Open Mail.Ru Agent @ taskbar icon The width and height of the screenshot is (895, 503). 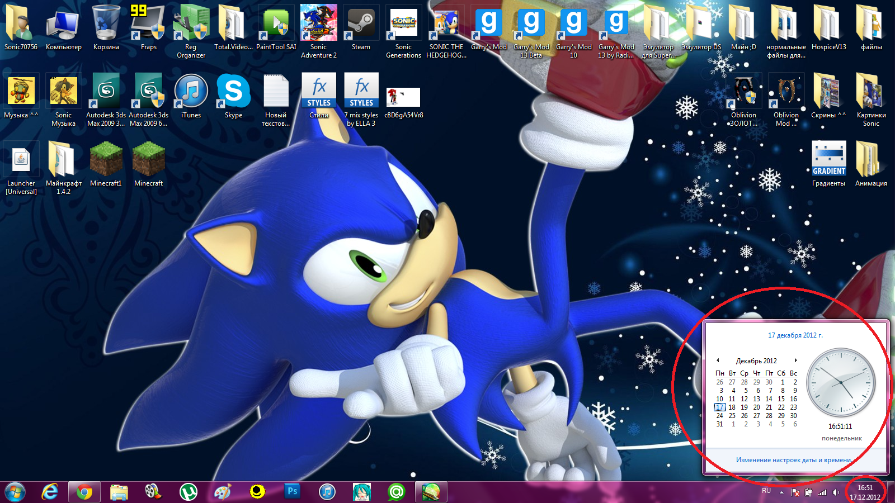[397, 492]
